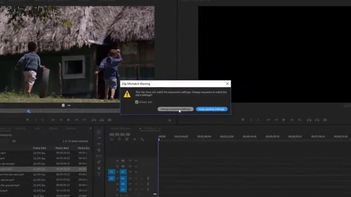Click Extract icon in Program monitor
The image size is (351, 197).
(317, 120)
